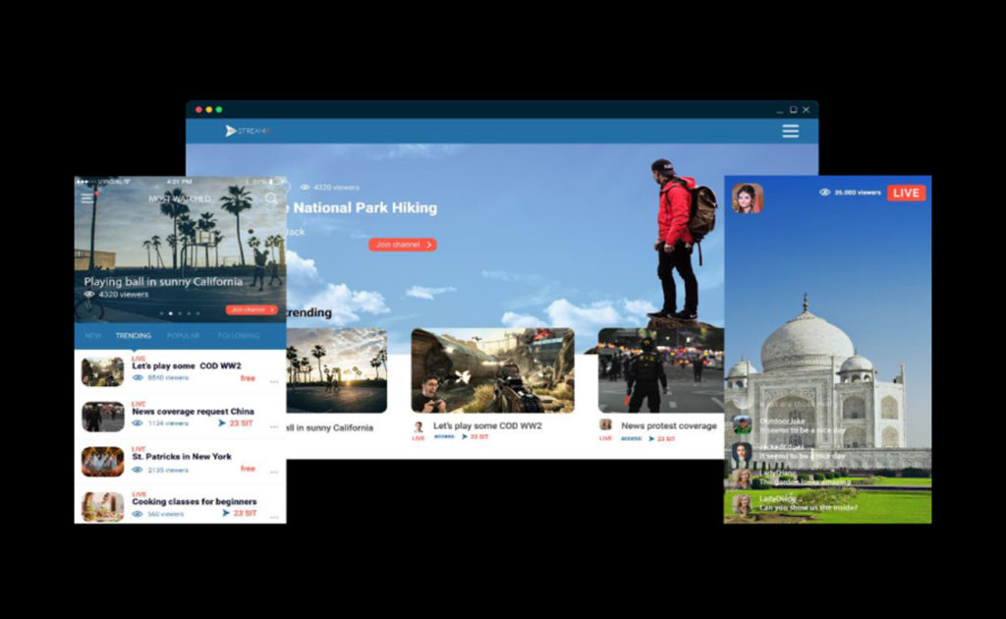Open the News protest coverage thumbnail

[x=660, y=370]
